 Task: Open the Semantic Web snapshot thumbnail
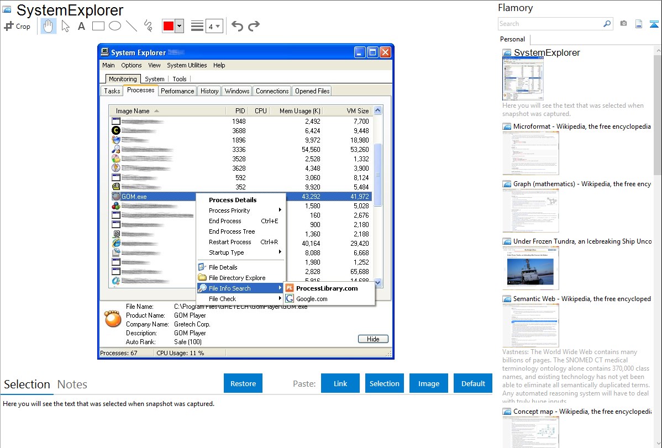tap(530, 325)
